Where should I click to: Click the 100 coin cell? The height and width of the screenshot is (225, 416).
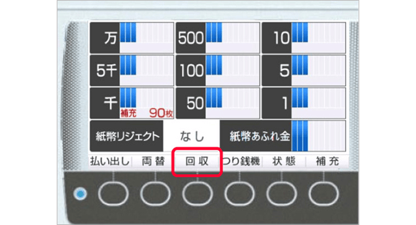218,70
